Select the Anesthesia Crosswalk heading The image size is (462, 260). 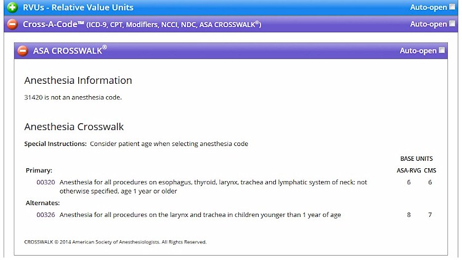[74, 126]
